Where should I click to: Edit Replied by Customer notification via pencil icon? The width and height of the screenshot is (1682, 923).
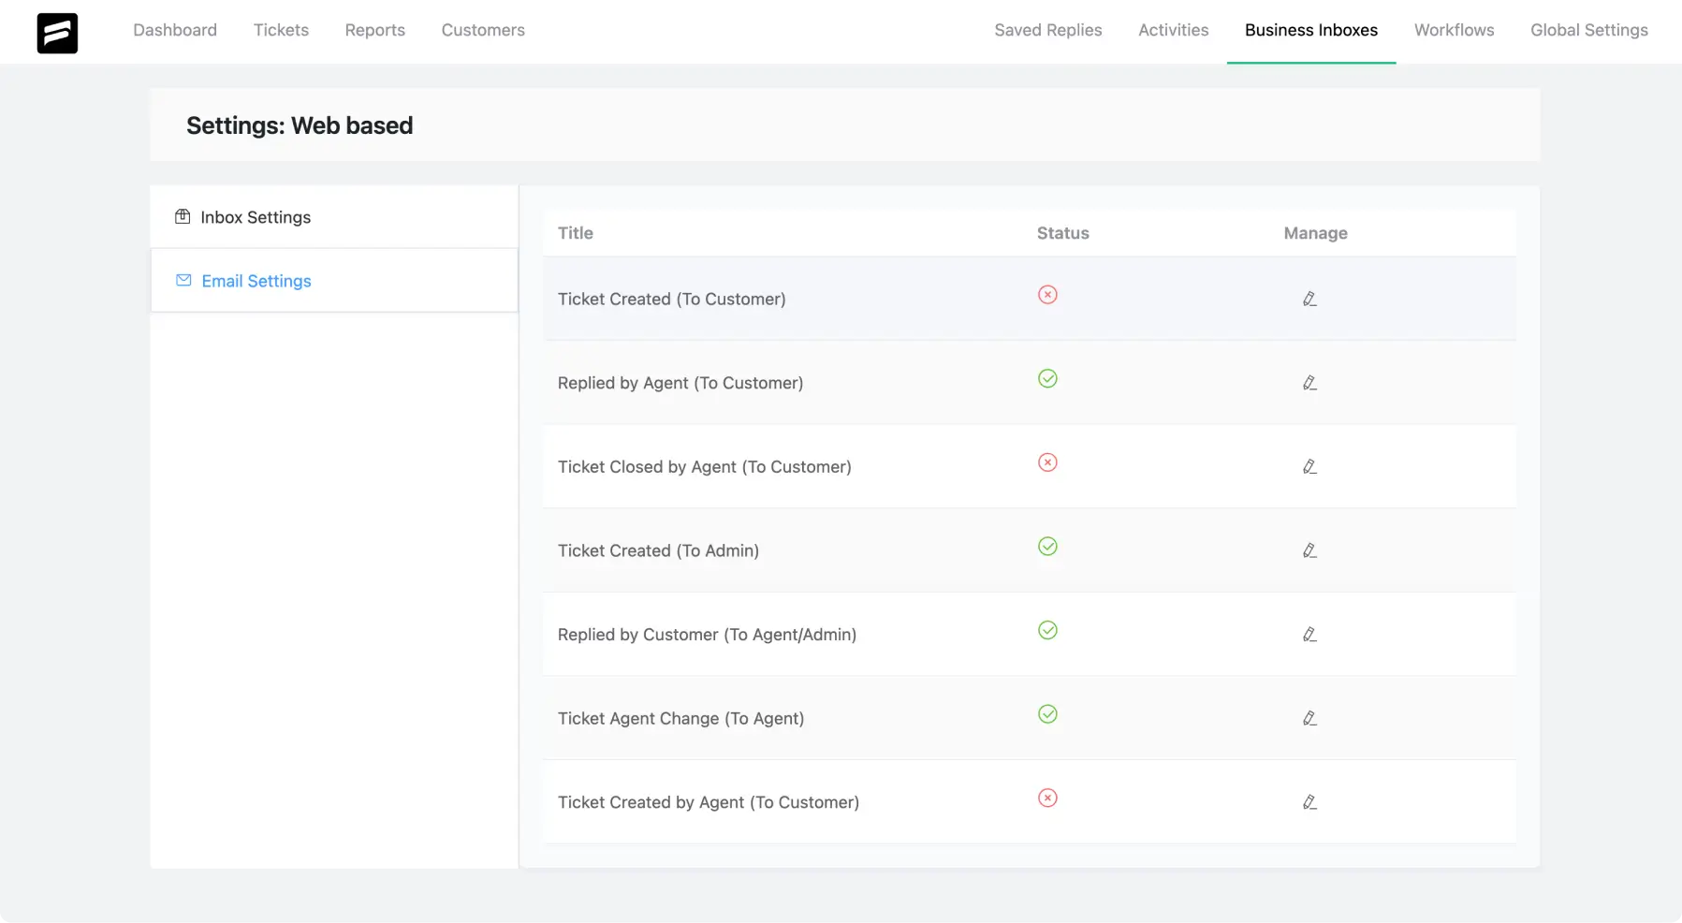[x=1309, y=634]
